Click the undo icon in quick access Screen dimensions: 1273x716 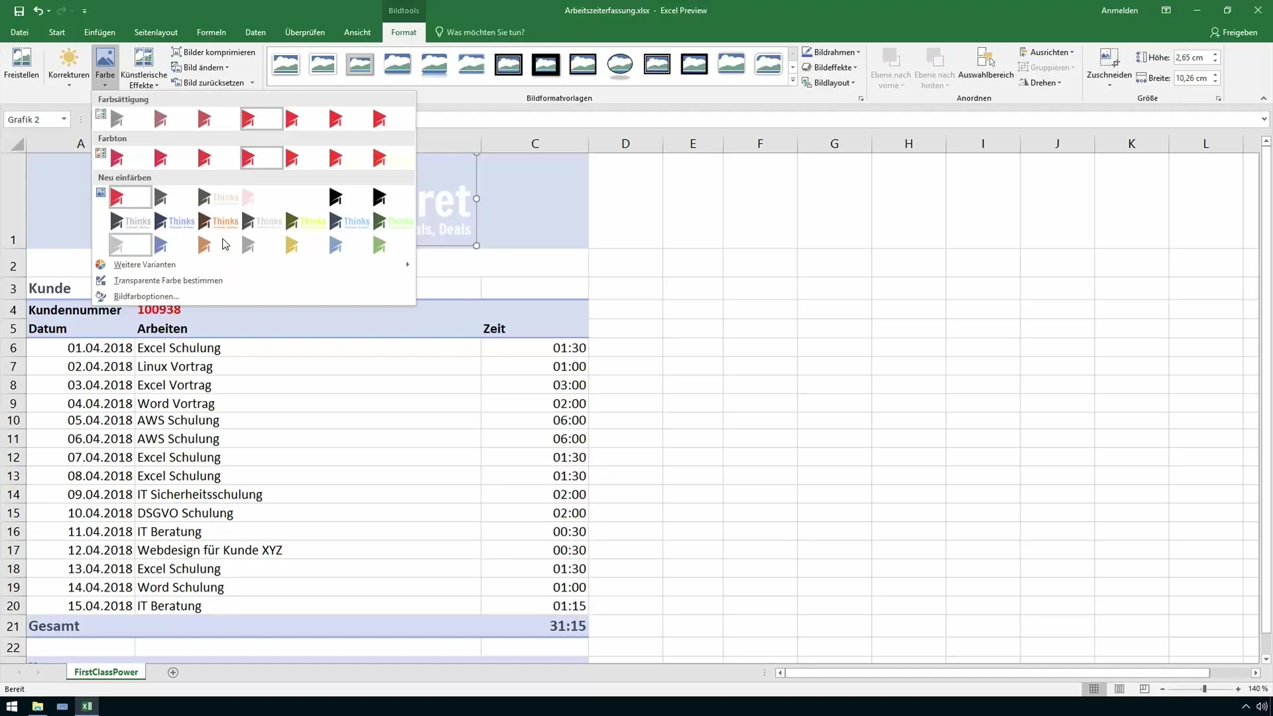tap(38, 11)
